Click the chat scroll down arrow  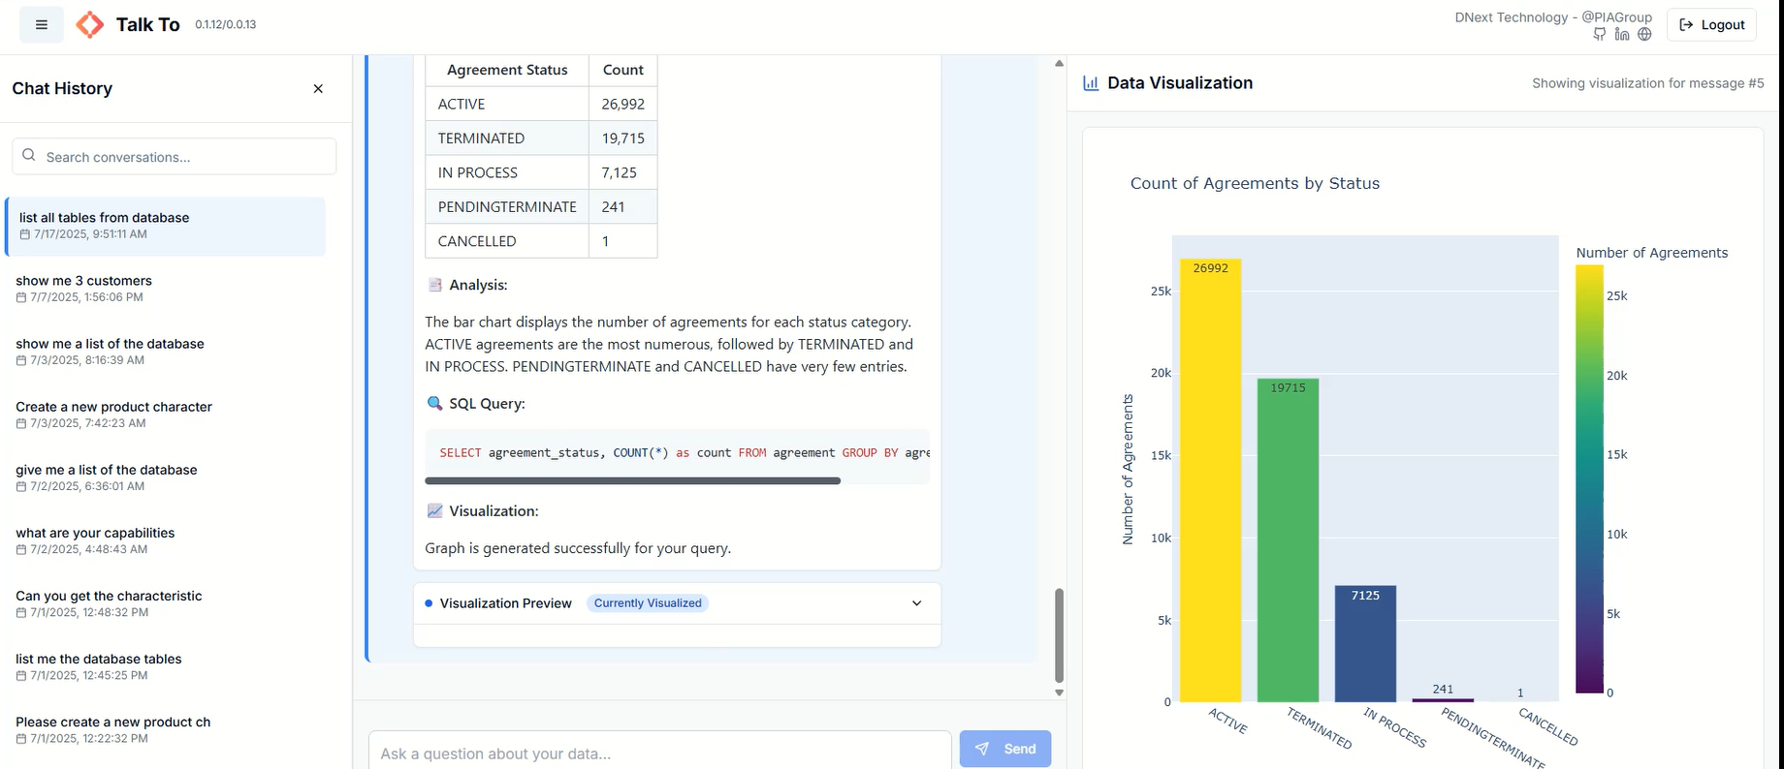coord(1059,692)
